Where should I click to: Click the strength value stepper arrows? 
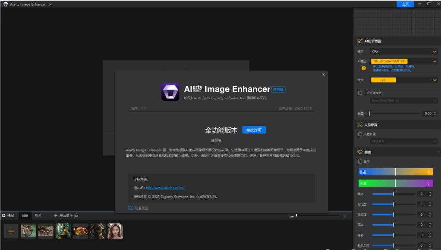click(435, 113)
